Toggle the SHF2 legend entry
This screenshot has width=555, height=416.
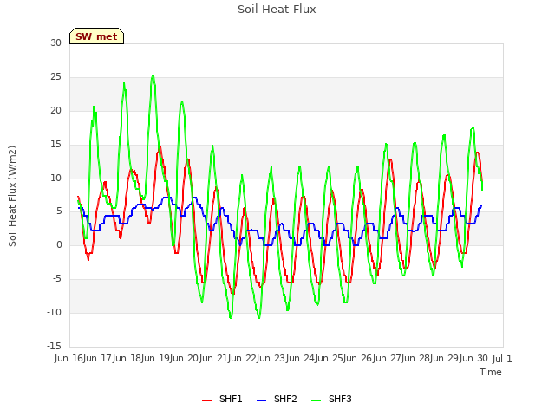(x=277, y=399)
